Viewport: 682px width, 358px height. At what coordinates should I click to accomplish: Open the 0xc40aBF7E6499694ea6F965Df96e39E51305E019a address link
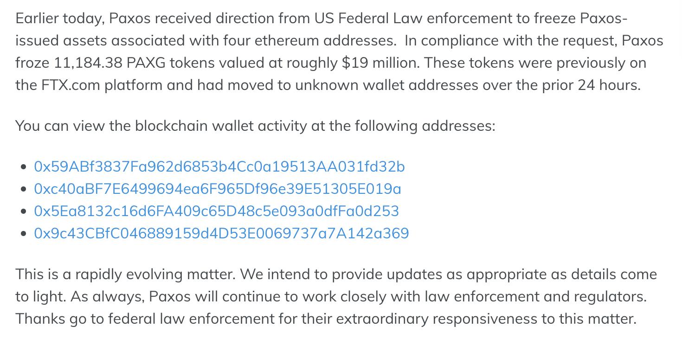point(217,189)
